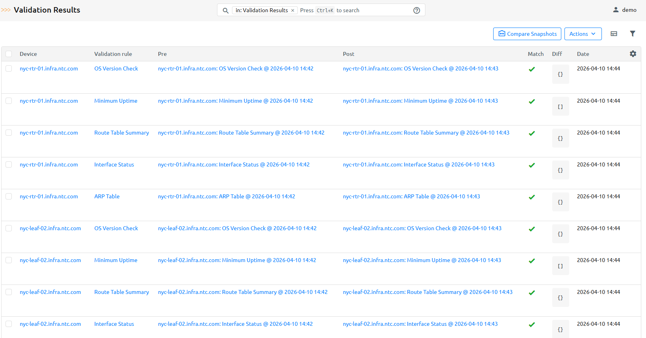Open table column settings gear
Viewport: 646px width, 338px height.
point(633,54)
